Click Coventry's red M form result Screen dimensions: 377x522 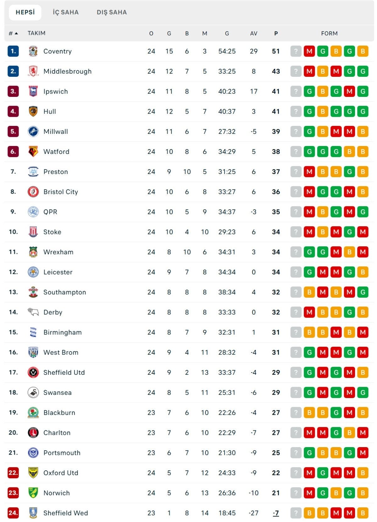(x=309, y=51)
